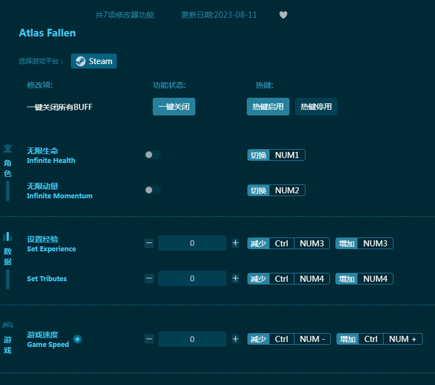The image size is (435, 385).
Task: Click the Game Speed value field
Action: pos(192,339)
